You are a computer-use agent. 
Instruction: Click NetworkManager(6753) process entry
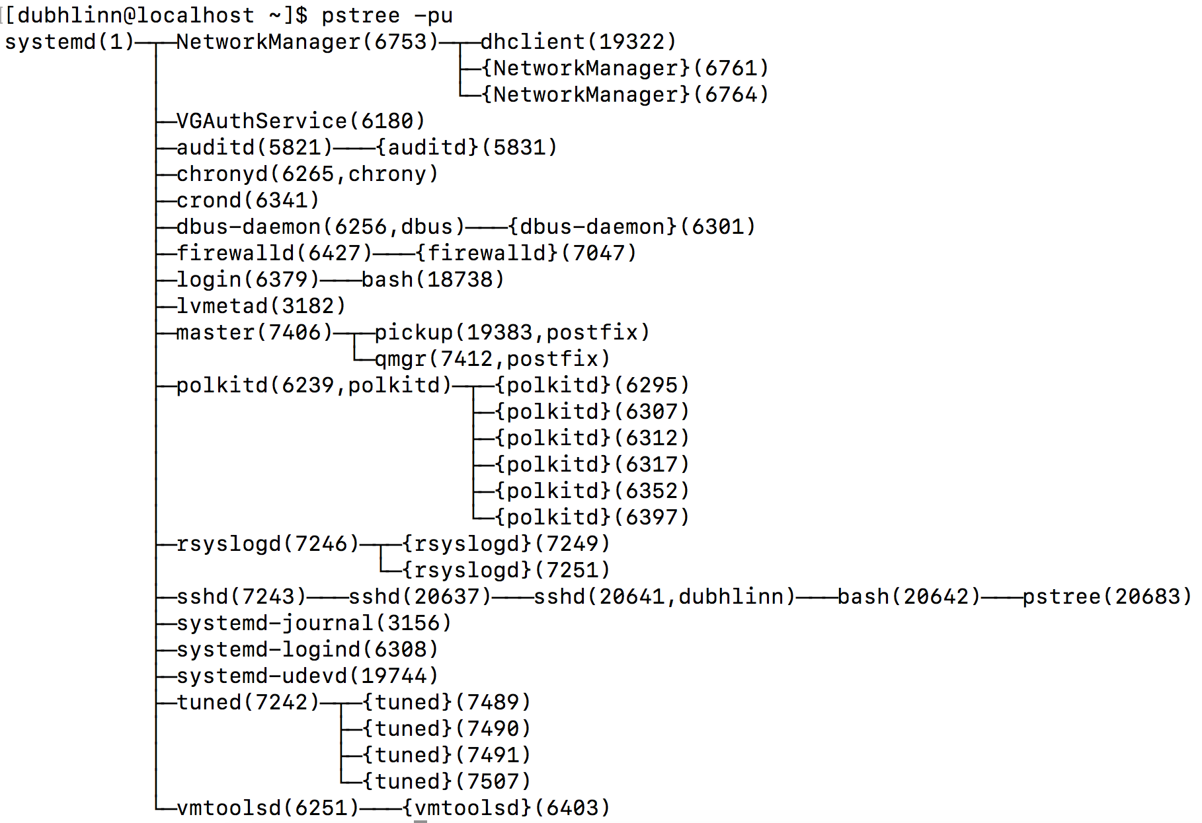tap(307, 42)
